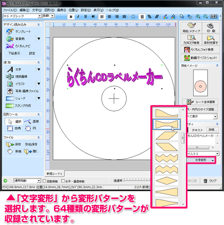Image resolution: width=224 pixels, height=225 pixels.
Task: Select the bow-tie pinch transform pattern
Action: (x=167, y=125)
